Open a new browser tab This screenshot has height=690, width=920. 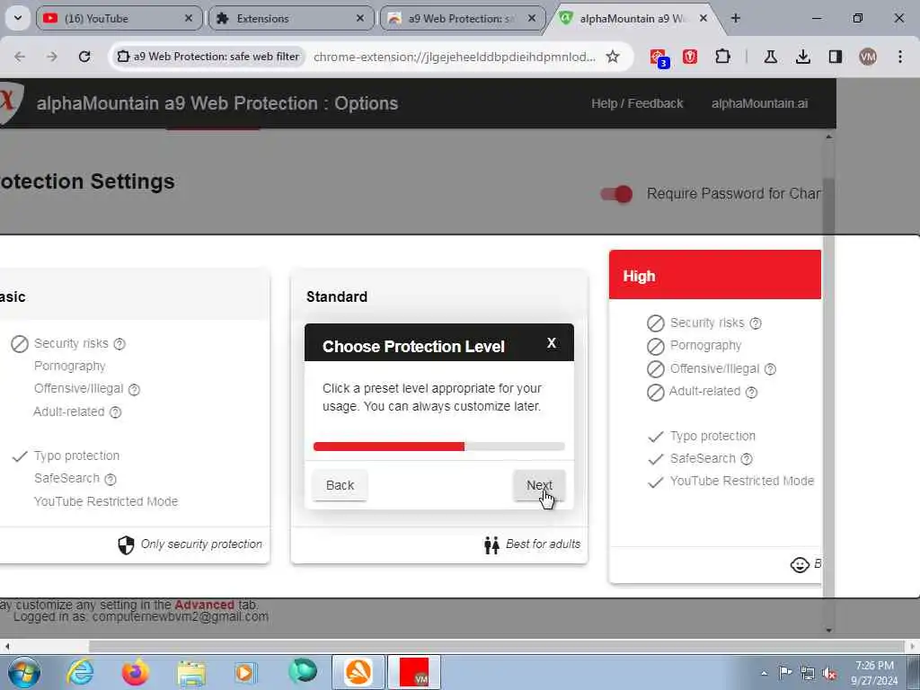tap(735, 18)
